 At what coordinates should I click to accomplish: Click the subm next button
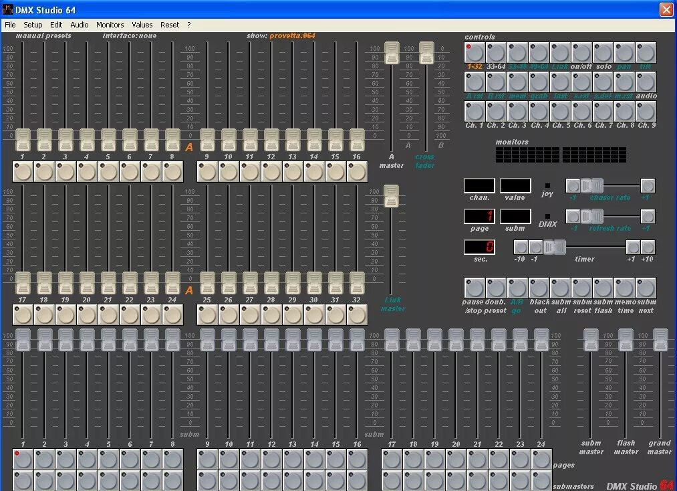(646, 288)
